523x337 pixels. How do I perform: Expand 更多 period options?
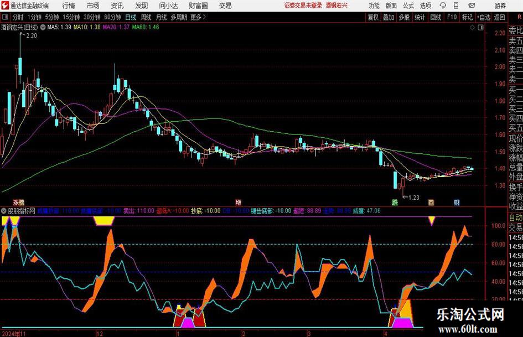click(198, 17)
